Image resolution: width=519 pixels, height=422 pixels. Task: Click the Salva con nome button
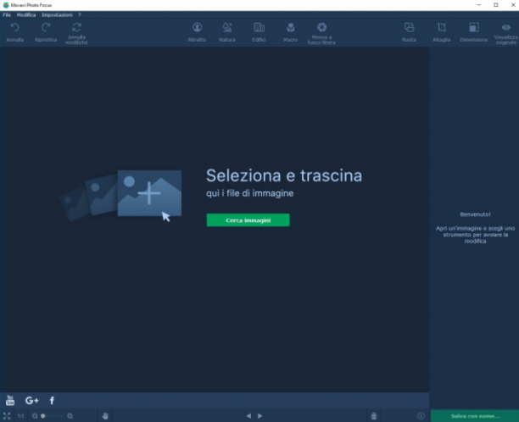tap(475, 416)
